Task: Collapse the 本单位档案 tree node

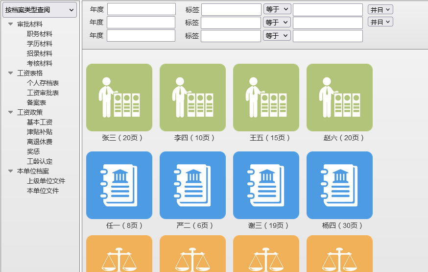Action: point(10,171)
